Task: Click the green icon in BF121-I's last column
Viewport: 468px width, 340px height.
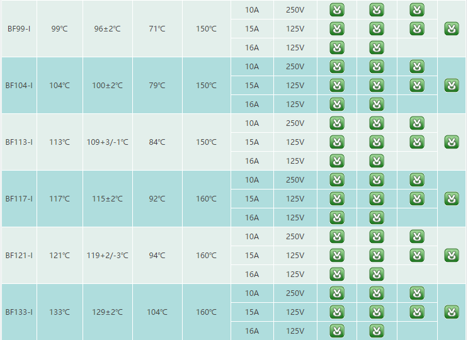Action: (451, 256)
